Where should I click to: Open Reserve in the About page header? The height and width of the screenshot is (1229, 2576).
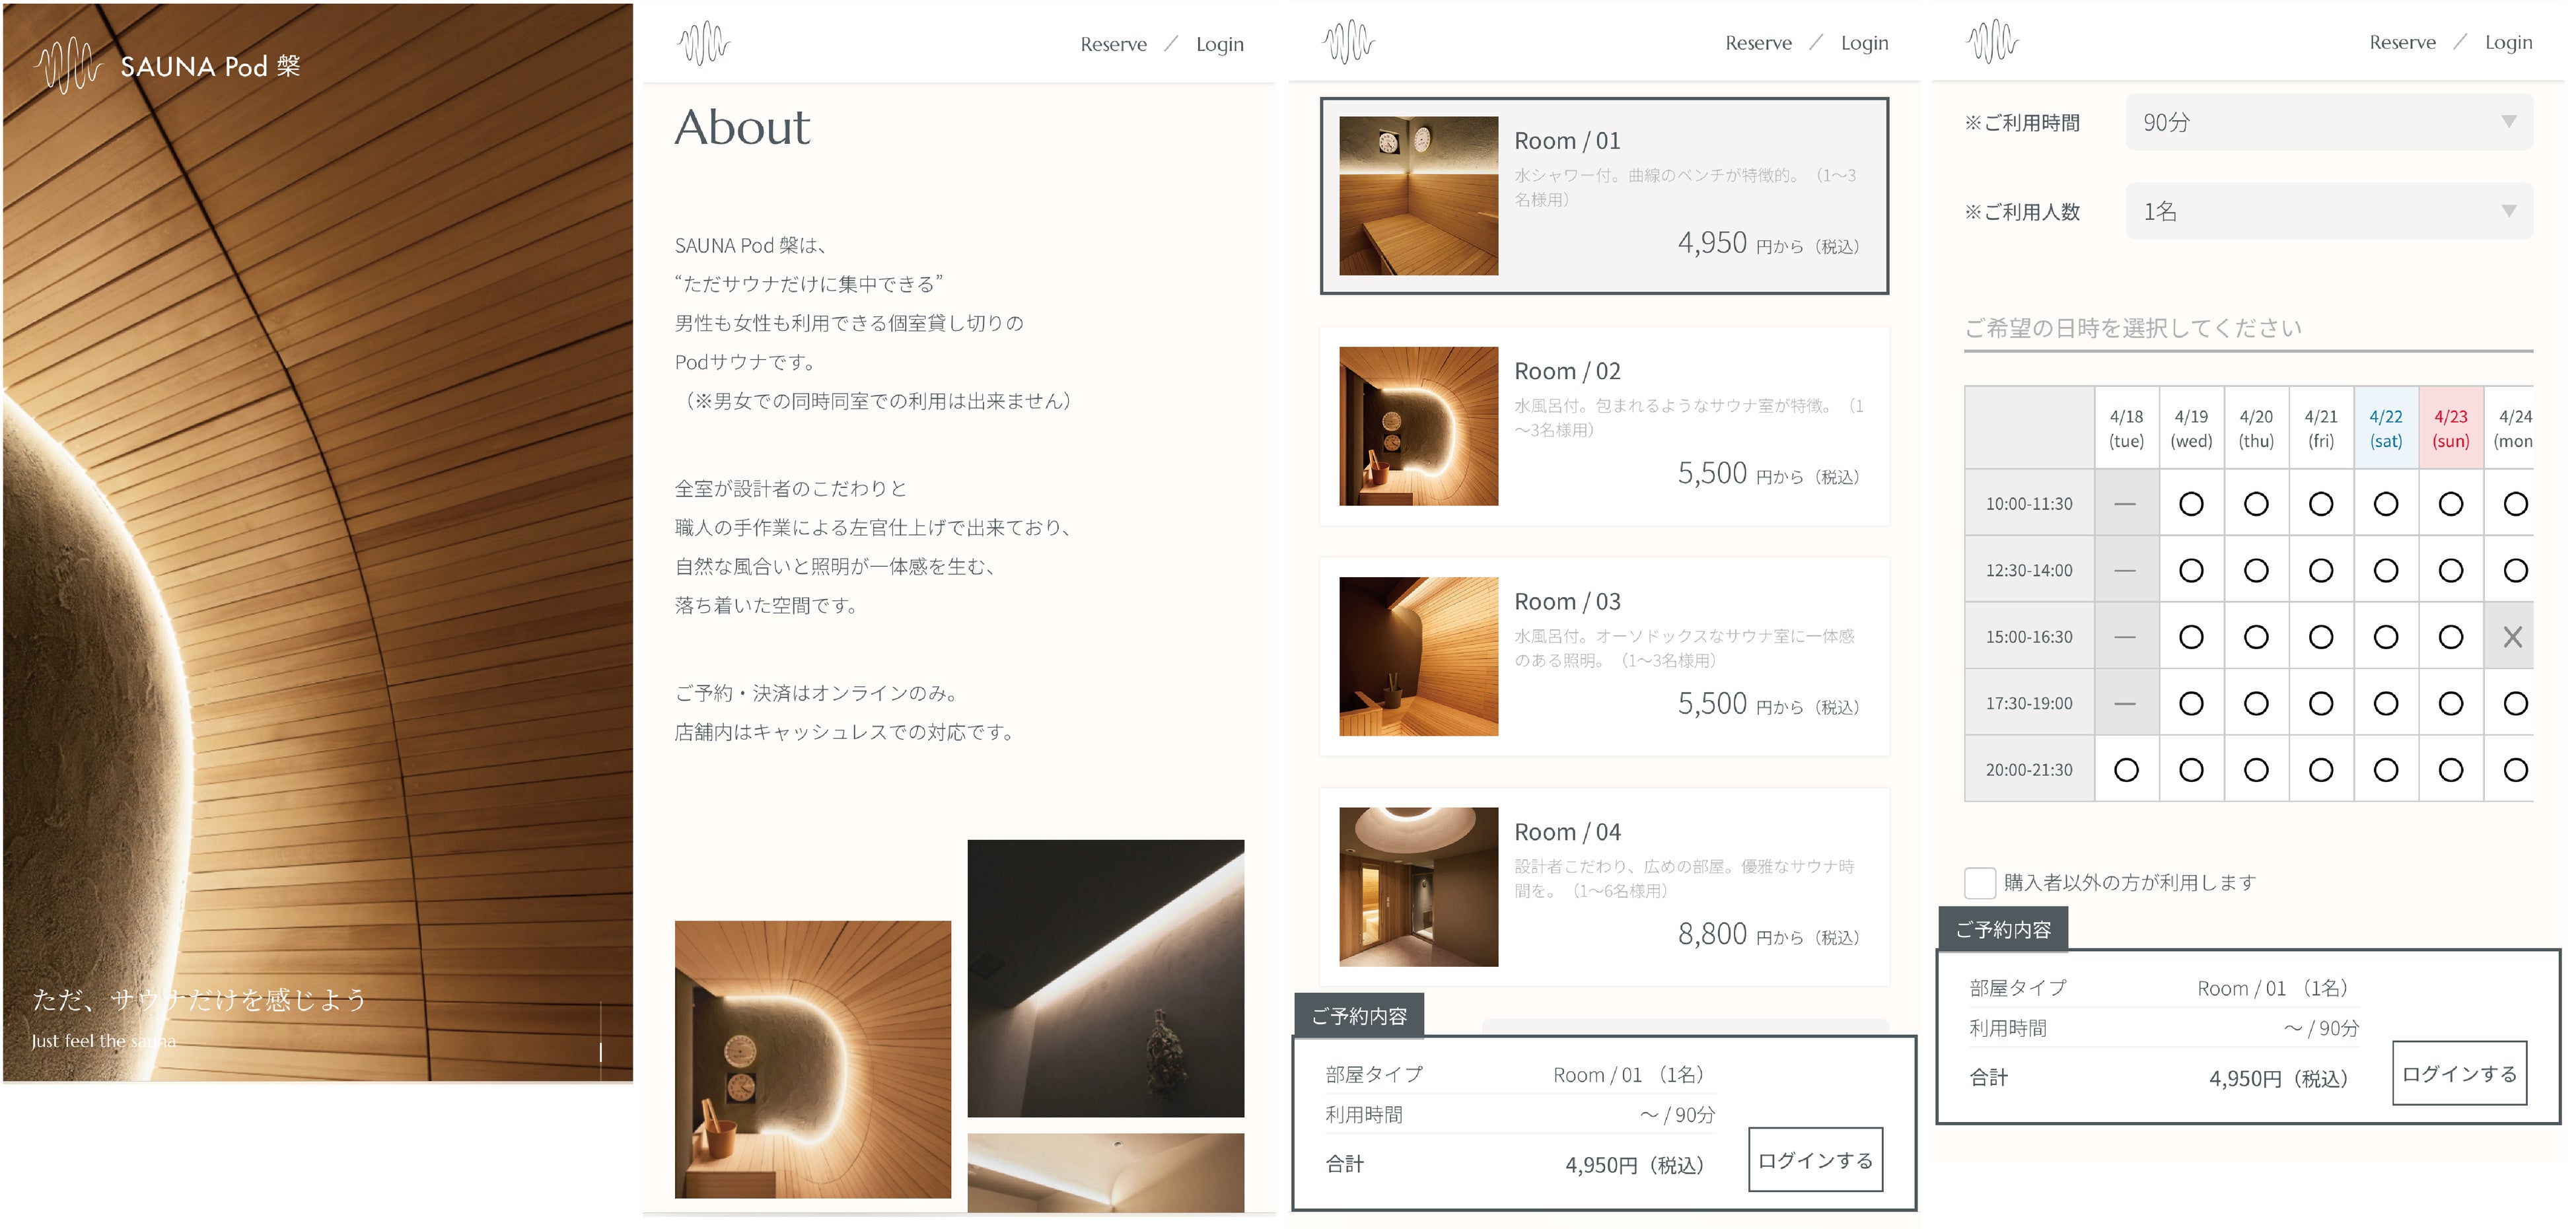point(1113,44)
